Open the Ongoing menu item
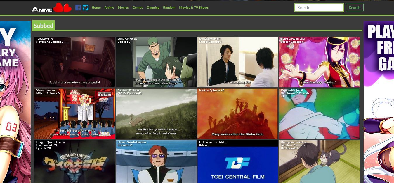This screenshot has width=394, height=183. [x=153, y=8]
